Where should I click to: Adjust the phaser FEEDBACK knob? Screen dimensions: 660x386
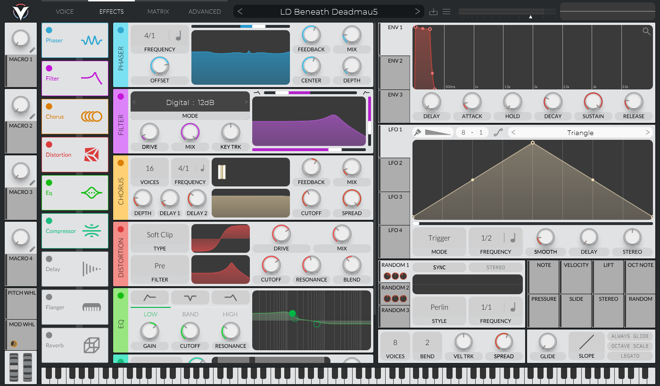click(x=311, y=35)
